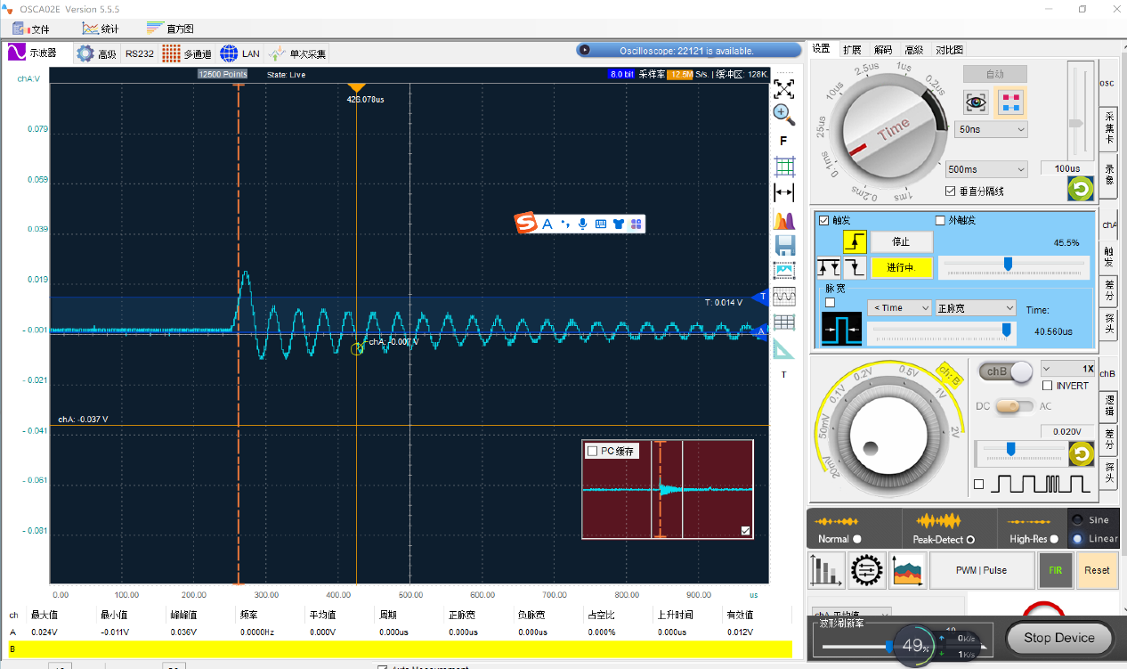
Task: Expand the 500ms dropdown
Action: 985,169
